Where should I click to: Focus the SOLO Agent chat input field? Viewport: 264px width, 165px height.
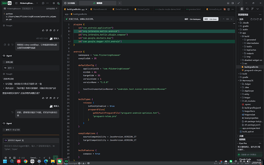(31, 148)
